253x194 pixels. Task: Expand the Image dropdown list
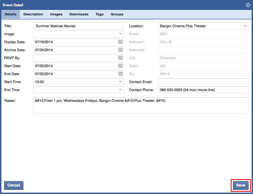[x=120, y=34]
